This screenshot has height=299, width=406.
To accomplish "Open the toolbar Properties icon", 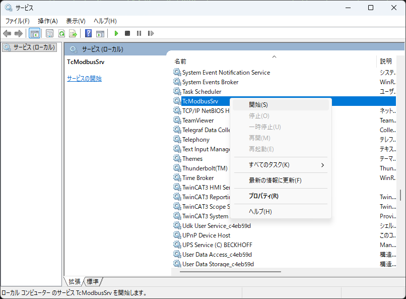I will click(x=49, y=33).
